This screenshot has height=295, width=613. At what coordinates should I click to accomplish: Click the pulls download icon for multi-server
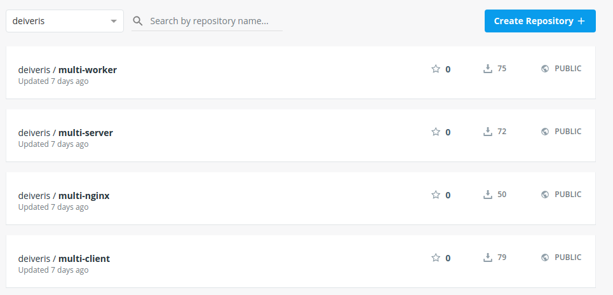487,132
